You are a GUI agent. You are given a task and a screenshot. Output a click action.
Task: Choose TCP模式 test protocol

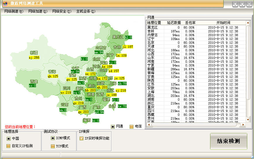click(53, 146)
